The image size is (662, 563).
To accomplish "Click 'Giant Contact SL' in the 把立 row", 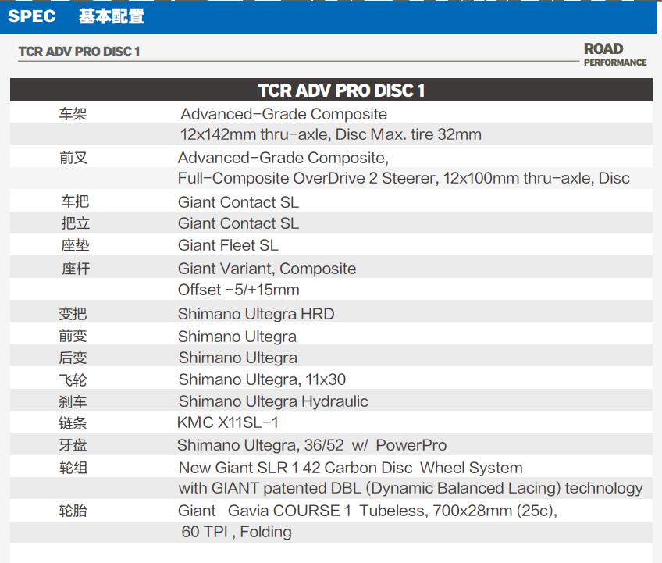I will point(238,223).
